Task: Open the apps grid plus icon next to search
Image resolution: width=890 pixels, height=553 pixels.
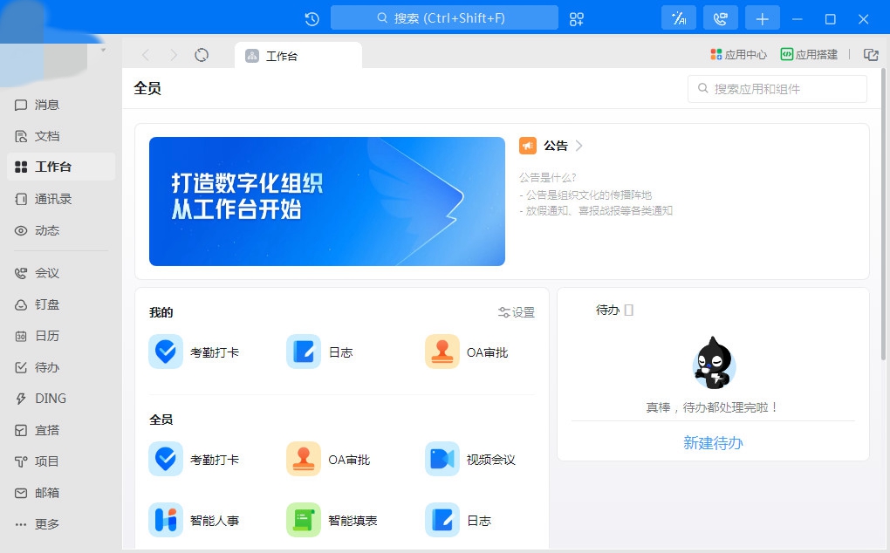Action: (576, 18)
